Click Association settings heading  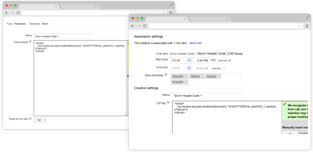click(x=148, y=37)
